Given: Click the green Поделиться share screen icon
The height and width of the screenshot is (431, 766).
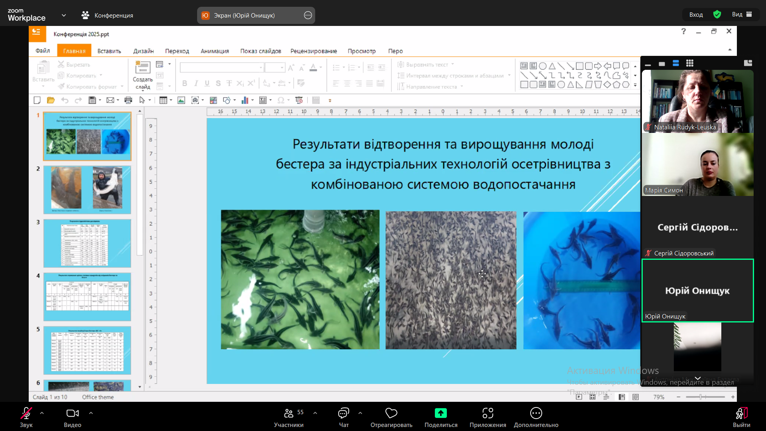Looking at the screenshot, I should coord(440,413).
